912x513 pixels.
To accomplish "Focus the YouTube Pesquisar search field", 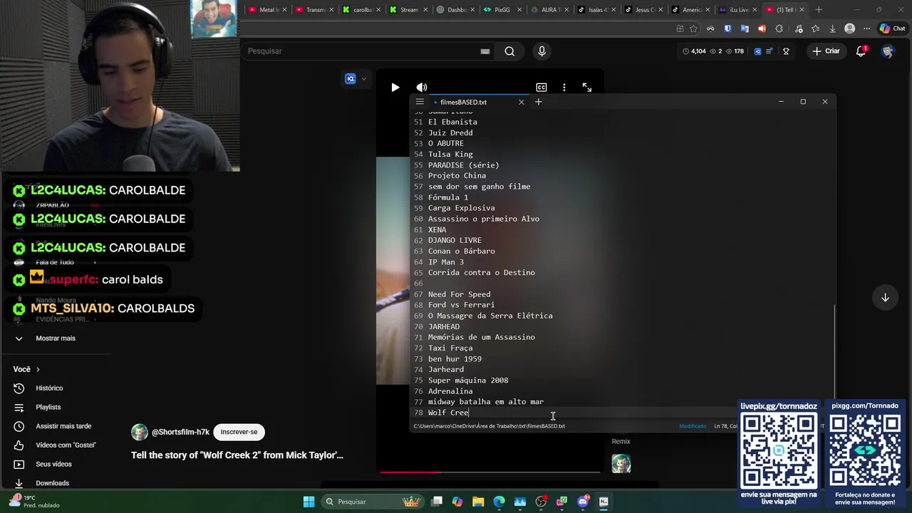I will (x=360, y=51).
